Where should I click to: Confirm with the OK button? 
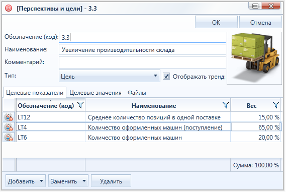tap(216, 22)
